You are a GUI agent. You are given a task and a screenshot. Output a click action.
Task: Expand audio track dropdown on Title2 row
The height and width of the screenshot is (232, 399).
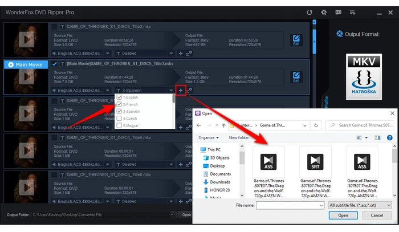108,54
